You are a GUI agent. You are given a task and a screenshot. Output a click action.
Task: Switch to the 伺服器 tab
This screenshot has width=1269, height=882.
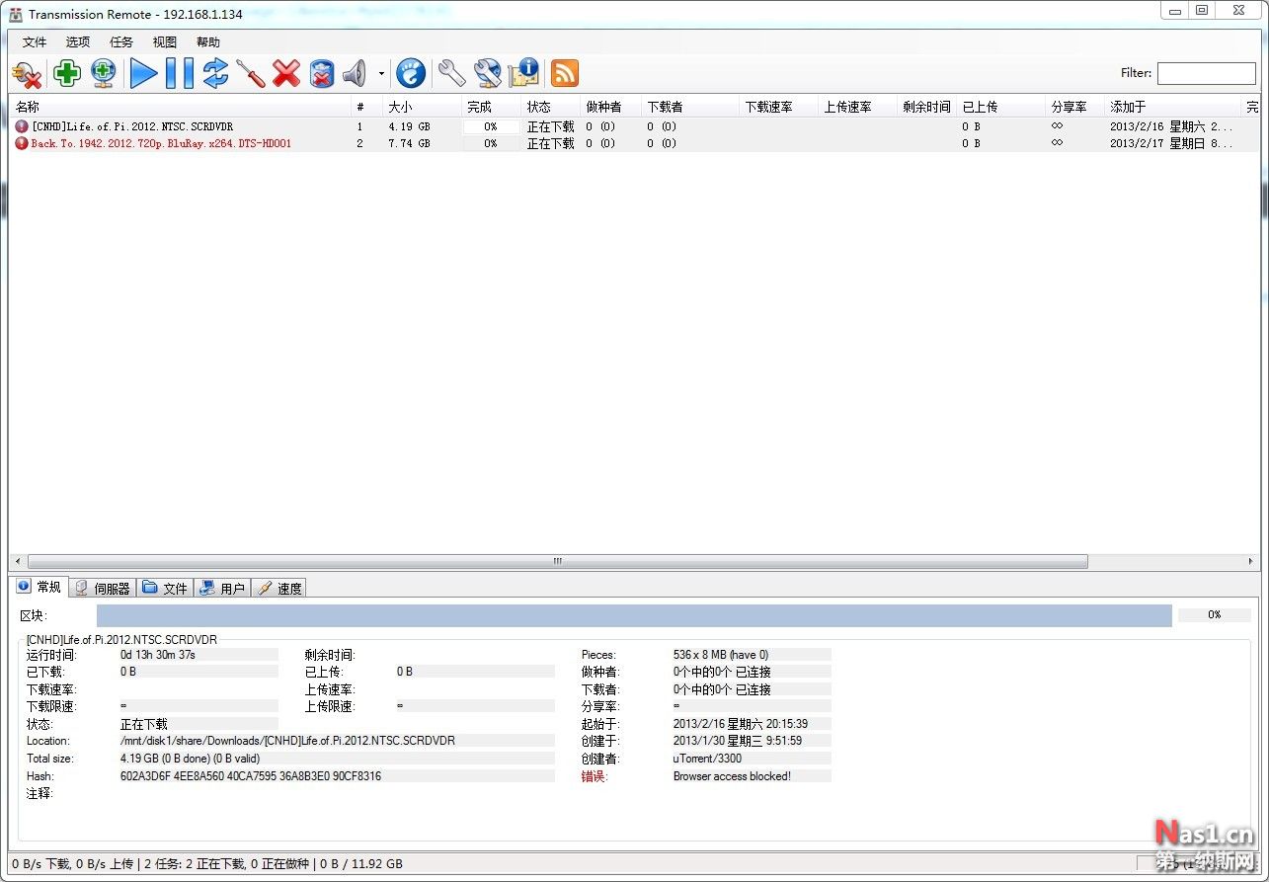[103, 589]
